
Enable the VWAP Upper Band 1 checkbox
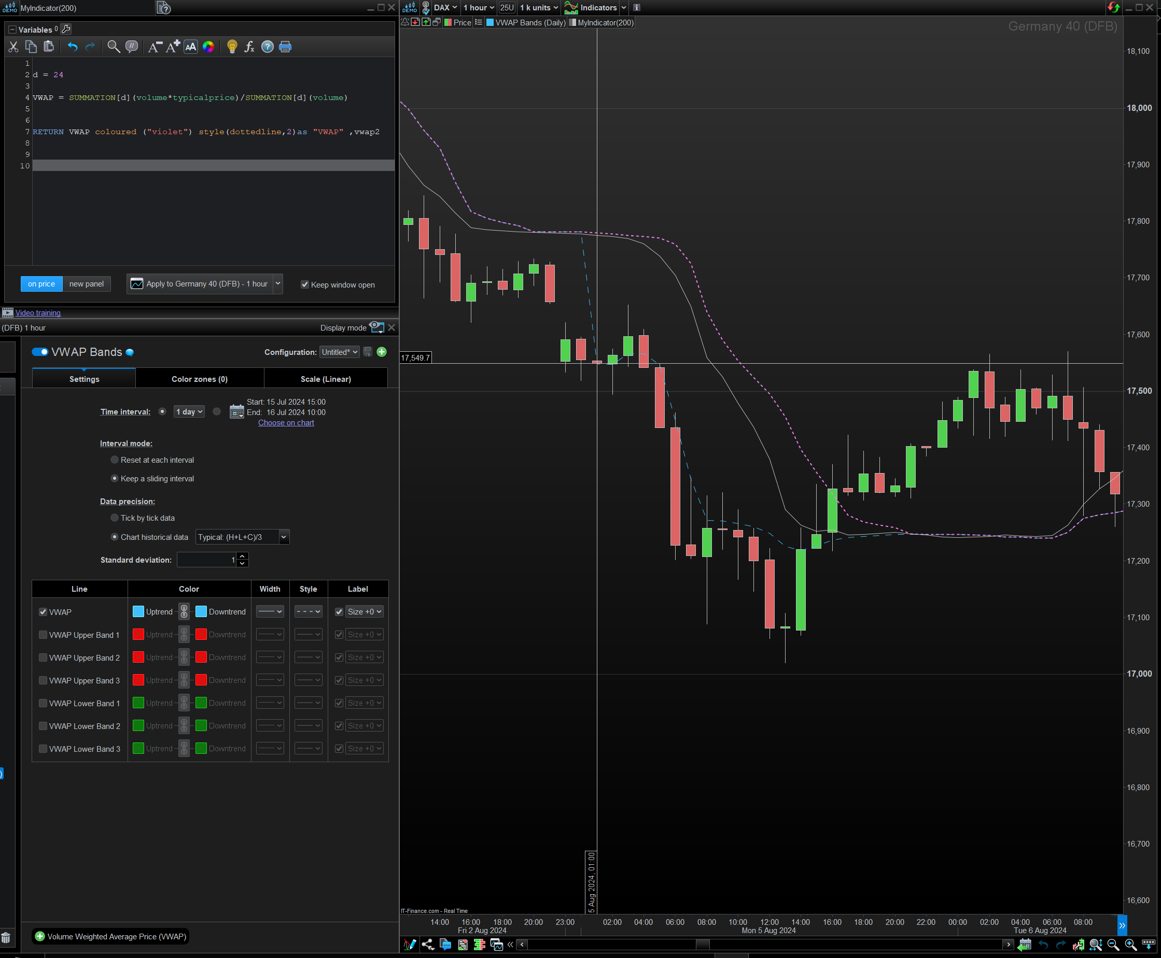pos(43,635)
